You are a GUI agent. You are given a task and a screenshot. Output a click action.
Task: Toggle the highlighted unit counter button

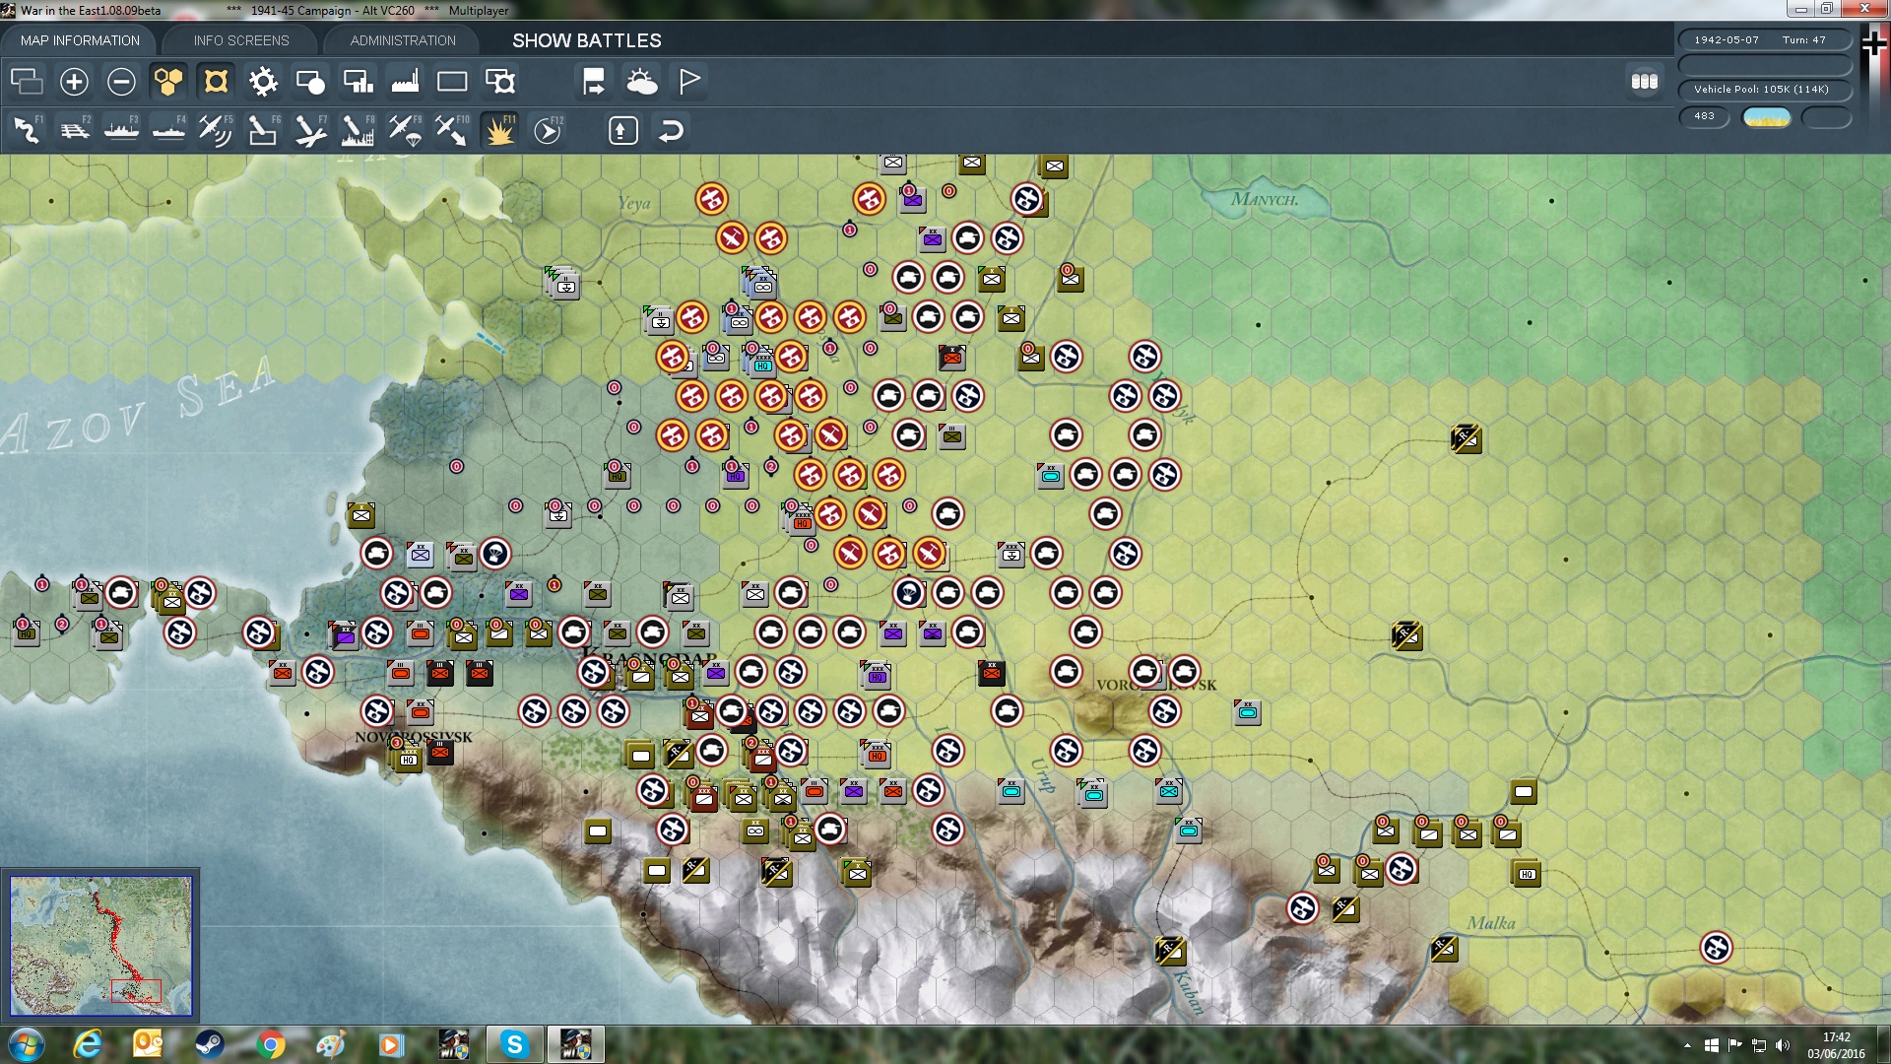tap(216, 82)
